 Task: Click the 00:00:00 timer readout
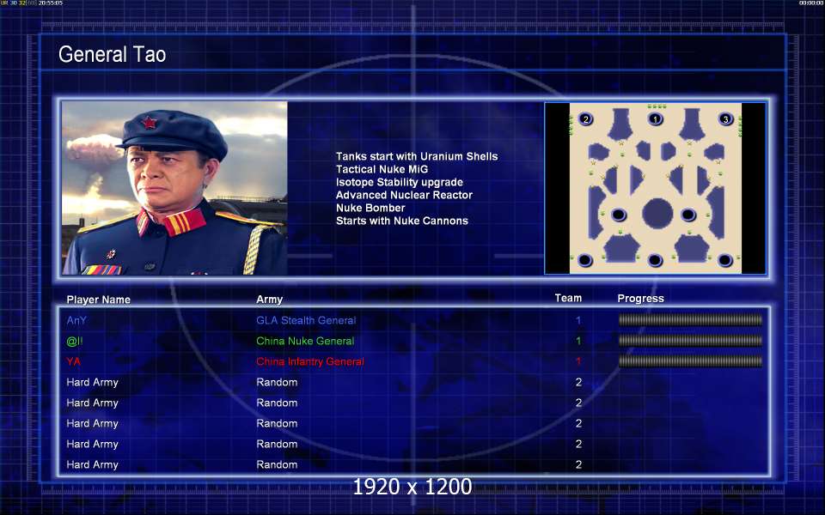tap(810, 3)
